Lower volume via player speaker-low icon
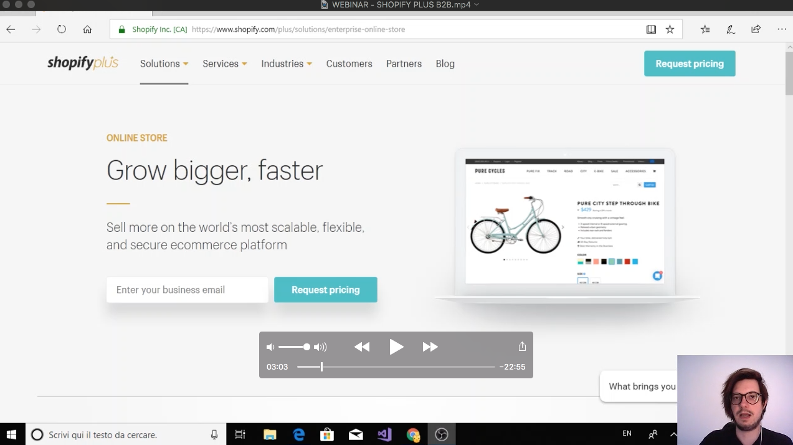Image resolution: width=793 pixels, height=445 pixels. (x=270, y=347)
